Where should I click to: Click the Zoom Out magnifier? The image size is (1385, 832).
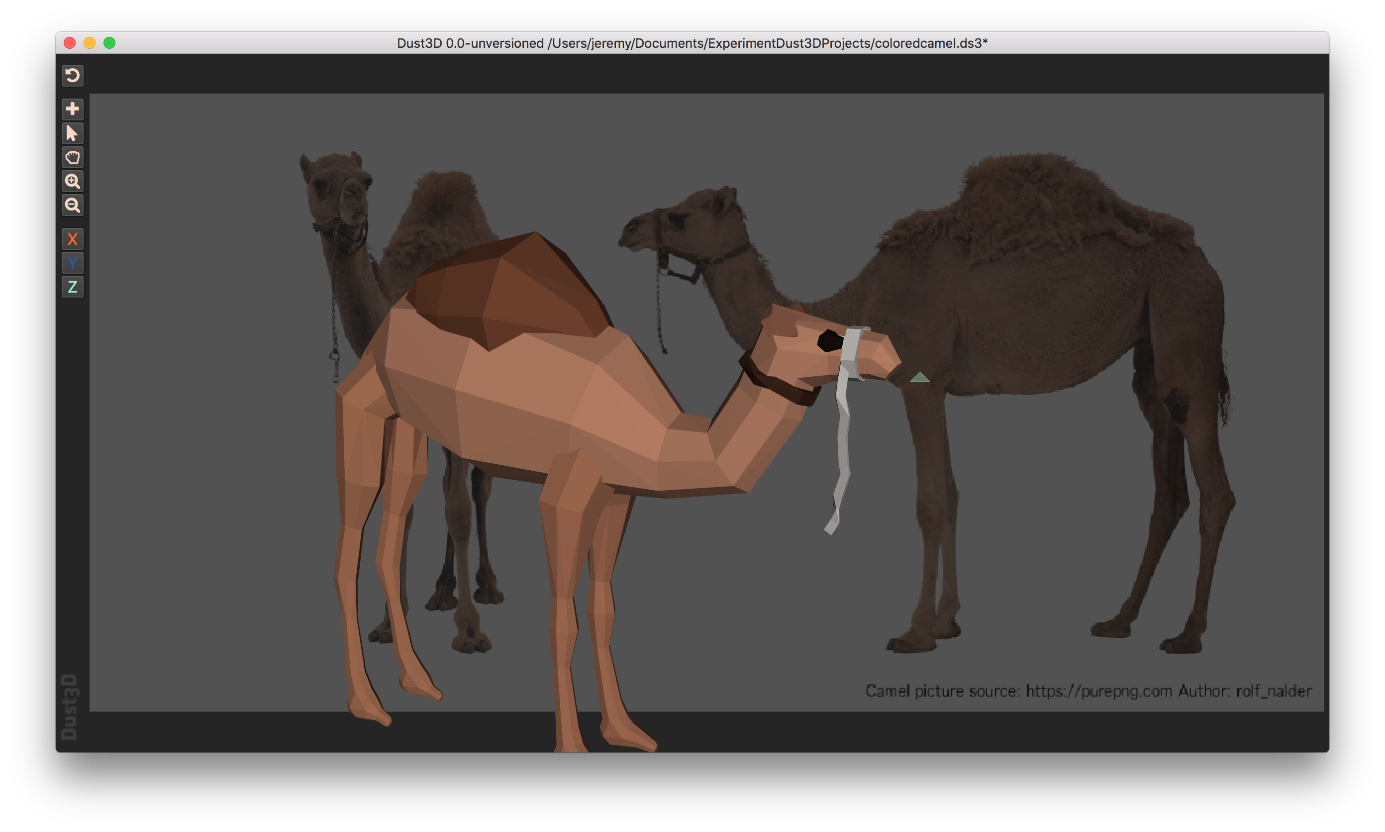click(x=72, y=205)
